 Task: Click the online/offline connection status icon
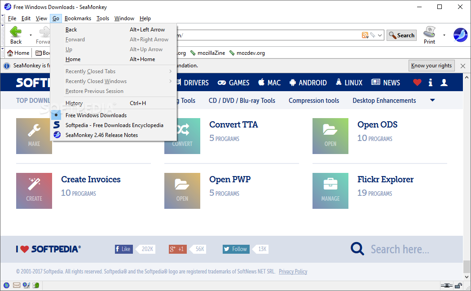447,285
